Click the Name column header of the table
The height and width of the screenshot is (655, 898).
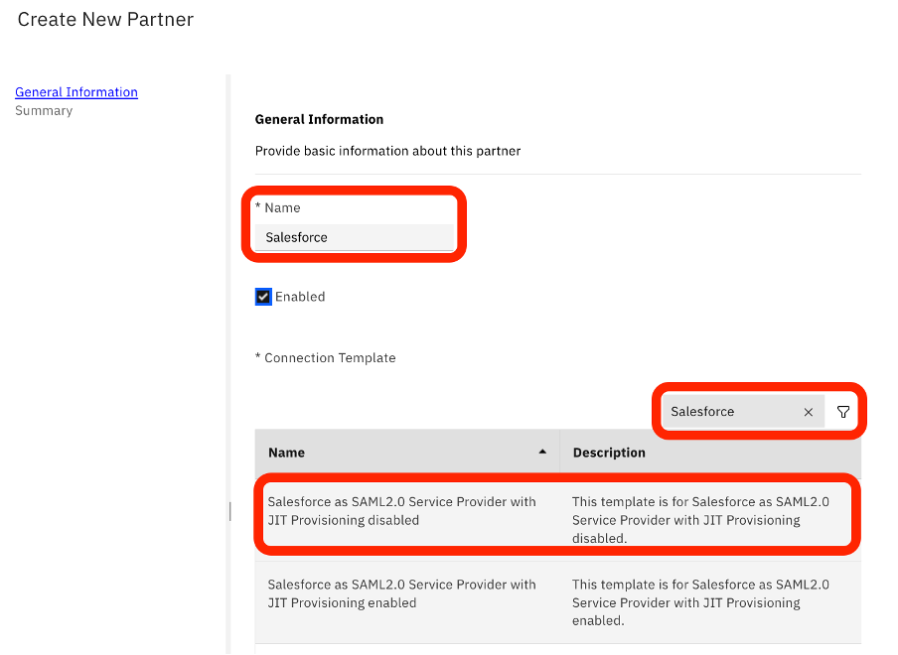pyautogui.click(x=286, y=453)
